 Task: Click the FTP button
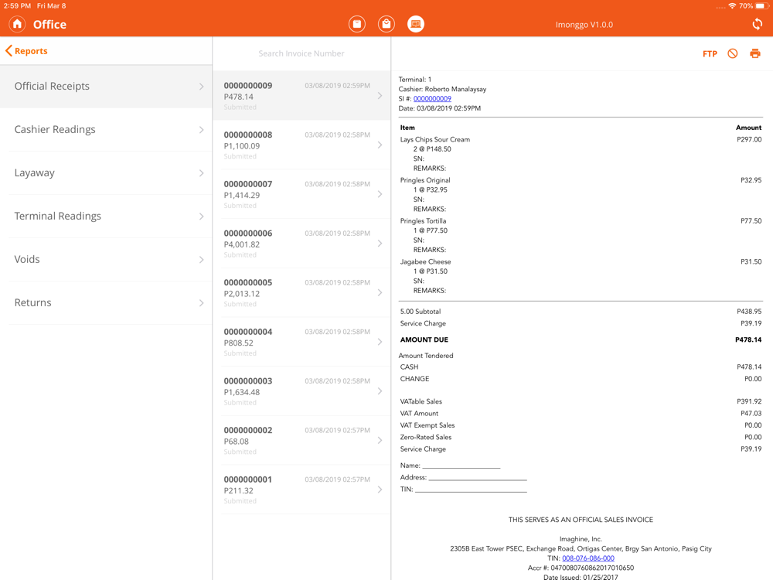point(710,54)
